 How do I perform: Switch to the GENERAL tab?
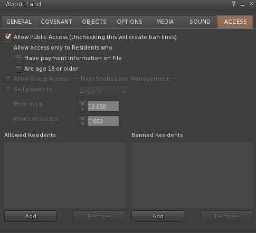pos(19,22)
